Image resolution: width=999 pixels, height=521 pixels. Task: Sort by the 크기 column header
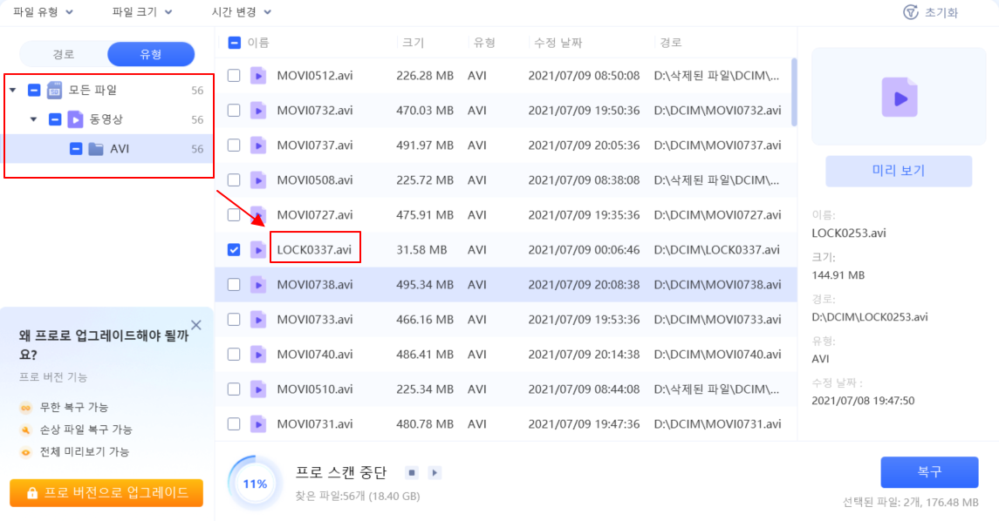[413, 43]
